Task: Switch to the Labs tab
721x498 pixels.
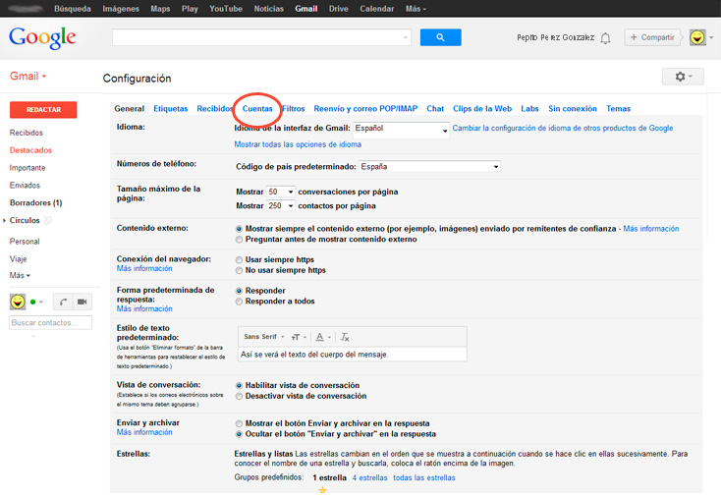Action: 529,108
